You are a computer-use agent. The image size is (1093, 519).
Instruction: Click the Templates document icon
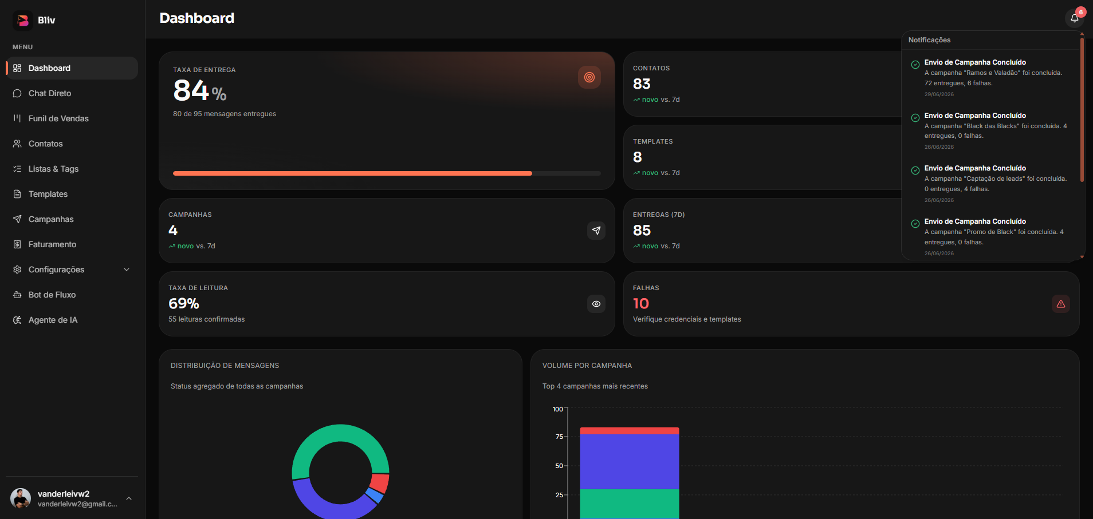[17, 194]
